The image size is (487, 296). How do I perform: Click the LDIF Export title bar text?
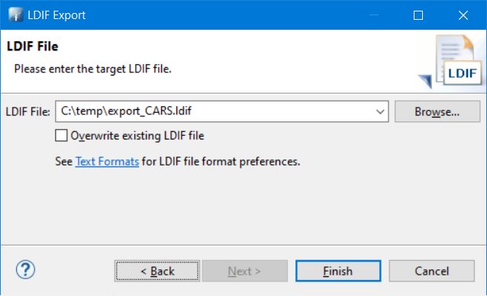pyautogui.click(x=56, y=15)
